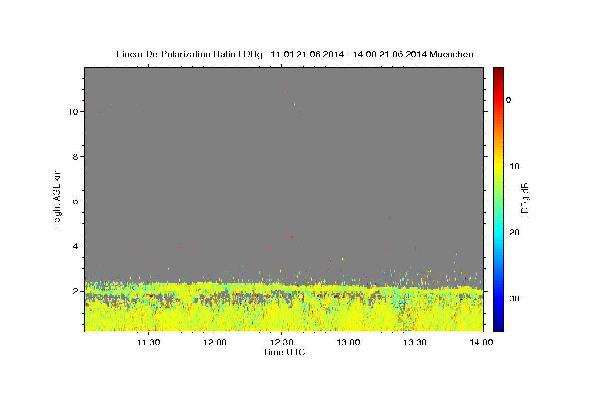The width and height of the screenshot is (598, 398).
Task: Click the plot title Linear De-Polarization Ratio LDRg
Action: point(189,54)
